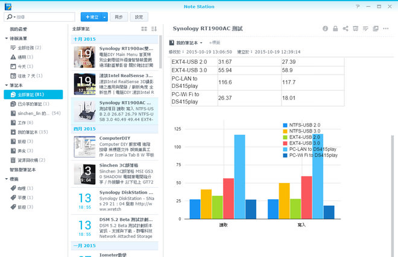This screenshot has height=257, width=398.
Task: Open the Sinchen 3C部落格 note
Action: point(115,174)
